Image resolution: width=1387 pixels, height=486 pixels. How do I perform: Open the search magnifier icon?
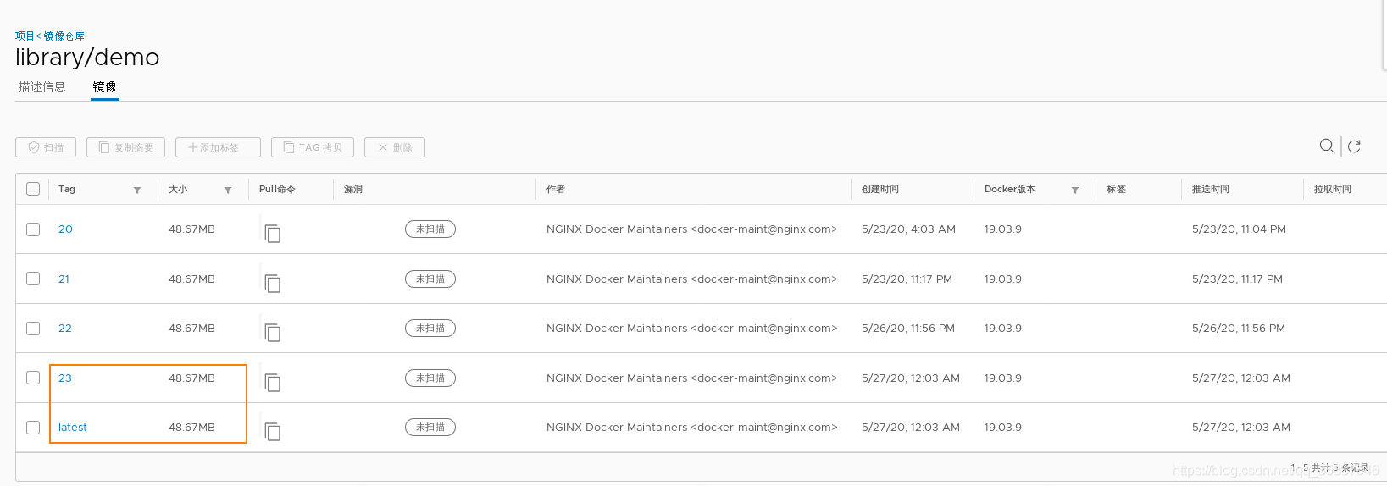tap(1327, 146)
